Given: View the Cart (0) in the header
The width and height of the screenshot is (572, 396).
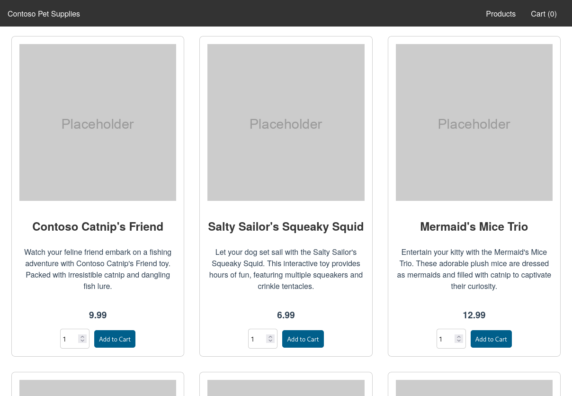Looking at the screenshot, I should click(544, 14).
